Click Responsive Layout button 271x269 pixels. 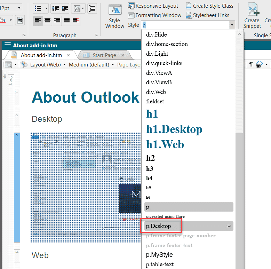point(153,6)
